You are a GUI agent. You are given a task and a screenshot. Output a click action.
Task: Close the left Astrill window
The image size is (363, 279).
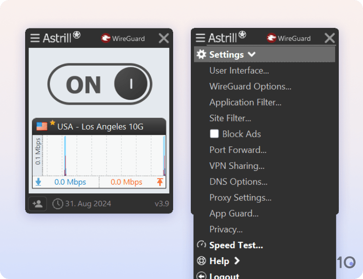164,38
